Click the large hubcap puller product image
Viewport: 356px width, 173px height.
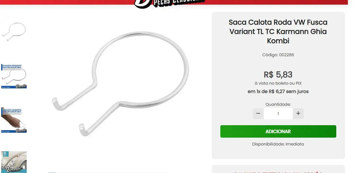point(120,84)
